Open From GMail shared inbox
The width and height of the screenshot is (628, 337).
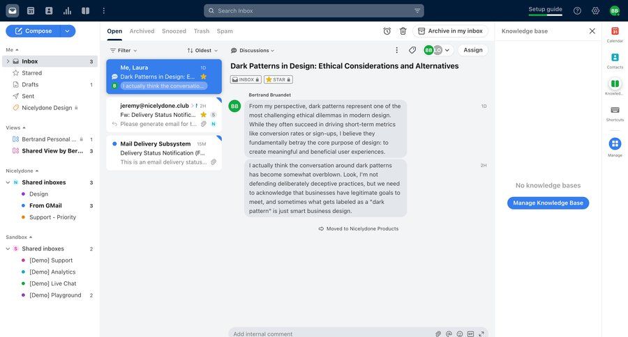point(50,205)
